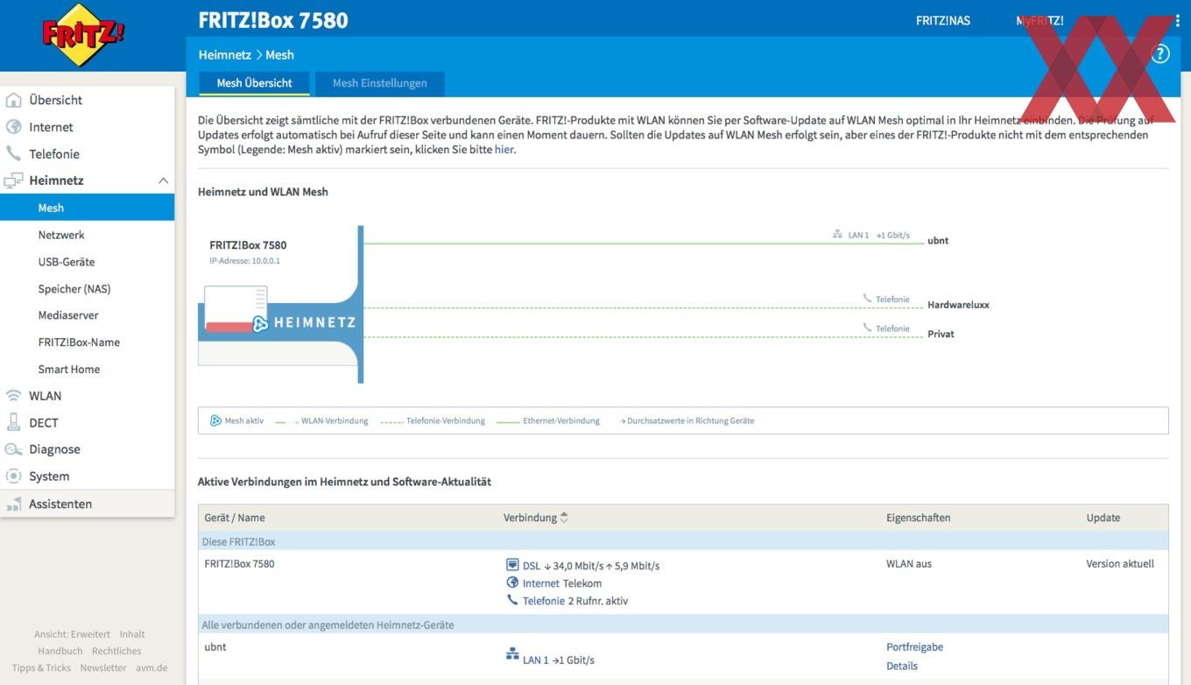Click the DSL connection icon in table
The height and width of the screenshot is (685, 1191).
pos(512,565)
